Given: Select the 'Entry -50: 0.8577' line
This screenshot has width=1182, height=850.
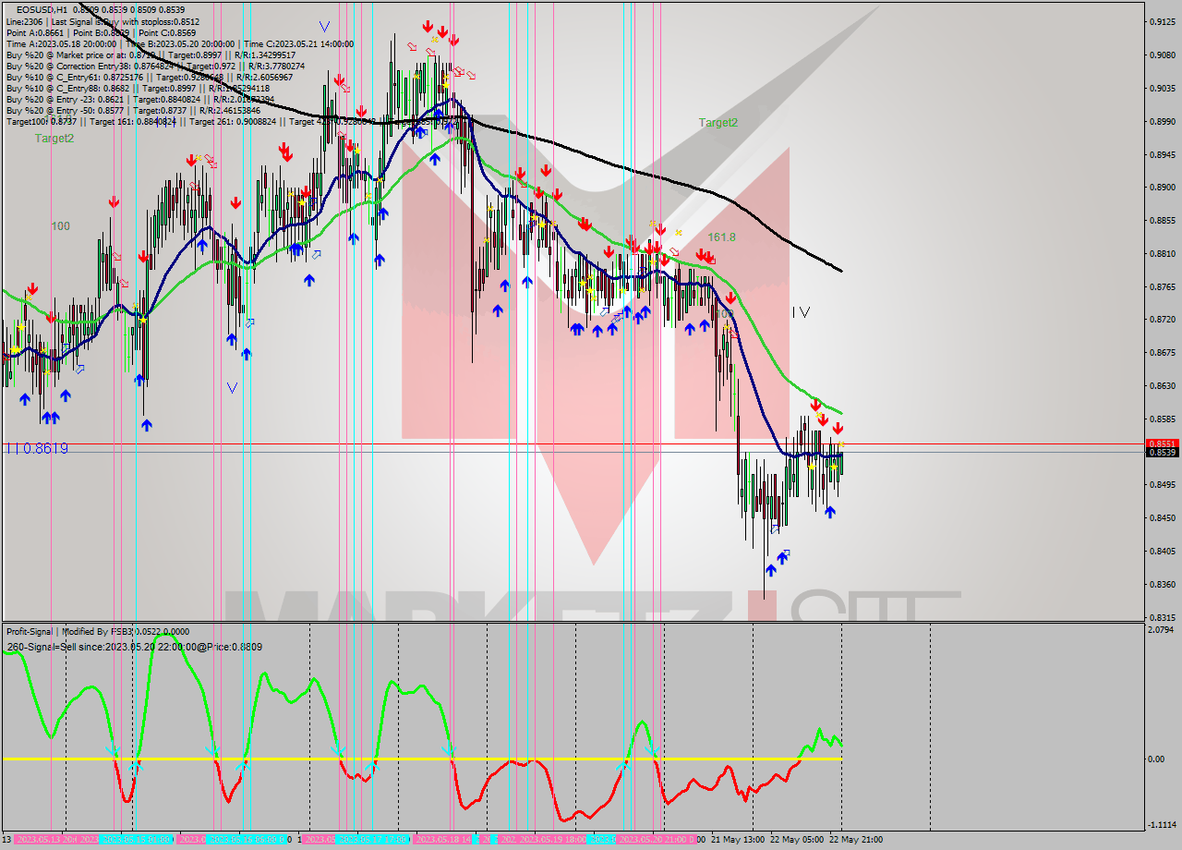Looking at the screenshot, I should pos(133,110).
